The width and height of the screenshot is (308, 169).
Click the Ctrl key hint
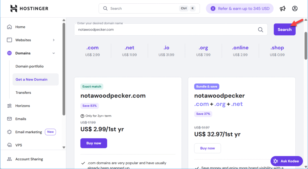coord(184,8)
